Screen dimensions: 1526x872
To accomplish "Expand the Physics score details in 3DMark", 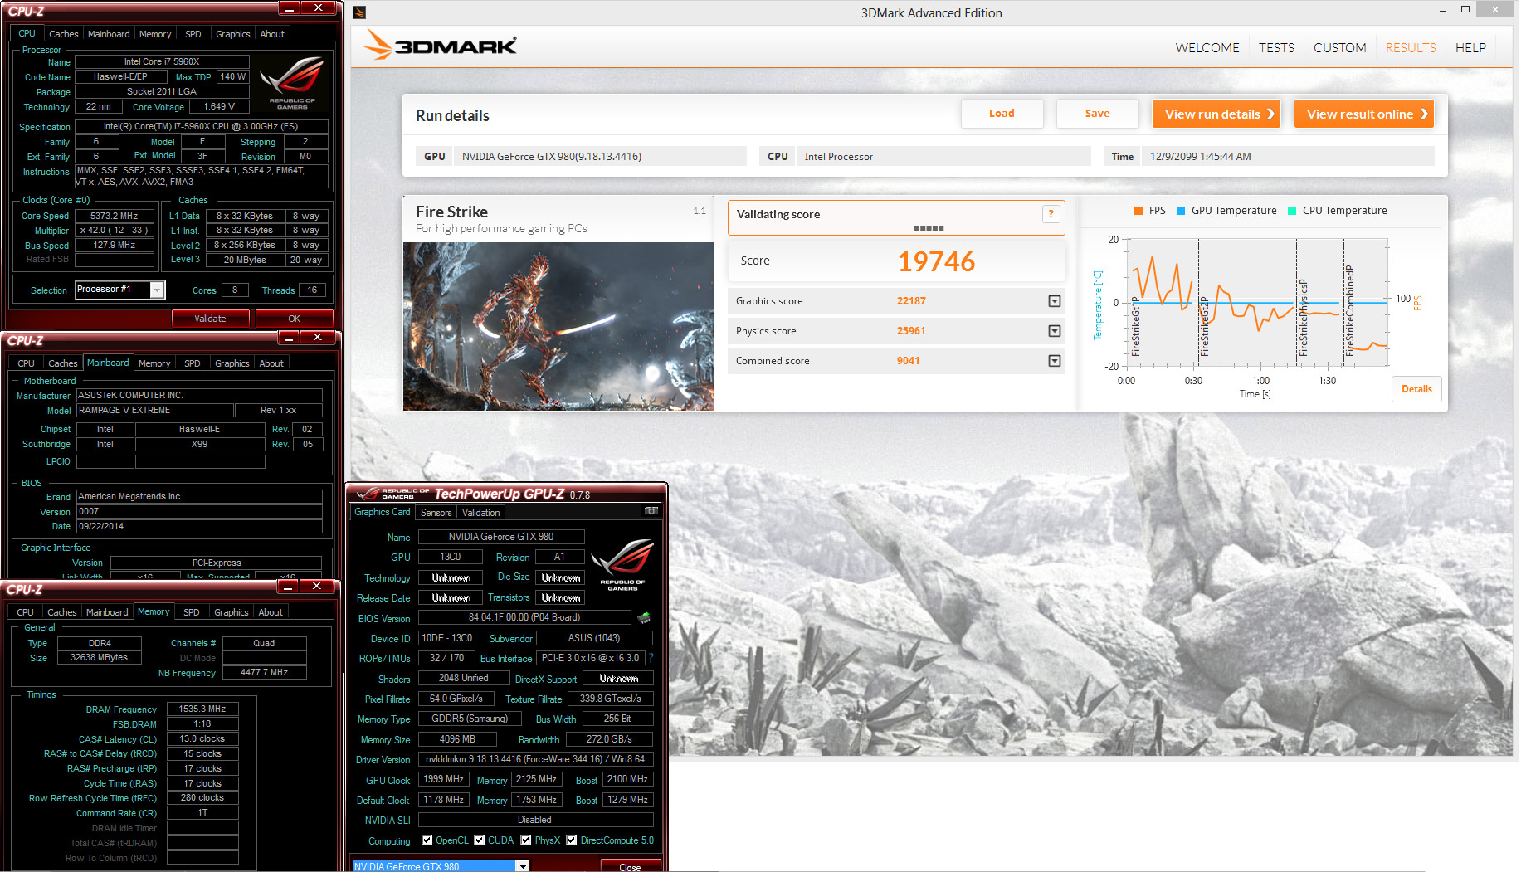I will (x=1055, y=331).
